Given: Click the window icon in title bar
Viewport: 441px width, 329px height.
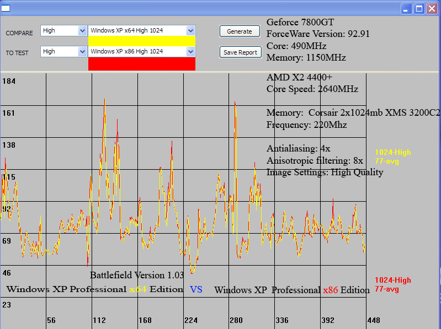Looking at the screenshot, I should [x=6, y=8].
